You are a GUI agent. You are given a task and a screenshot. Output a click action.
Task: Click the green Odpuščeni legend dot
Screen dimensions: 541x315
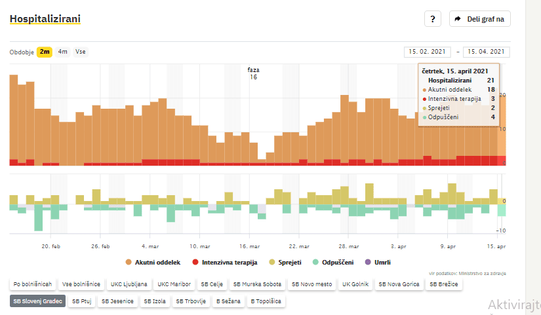[x=316, y=262]
